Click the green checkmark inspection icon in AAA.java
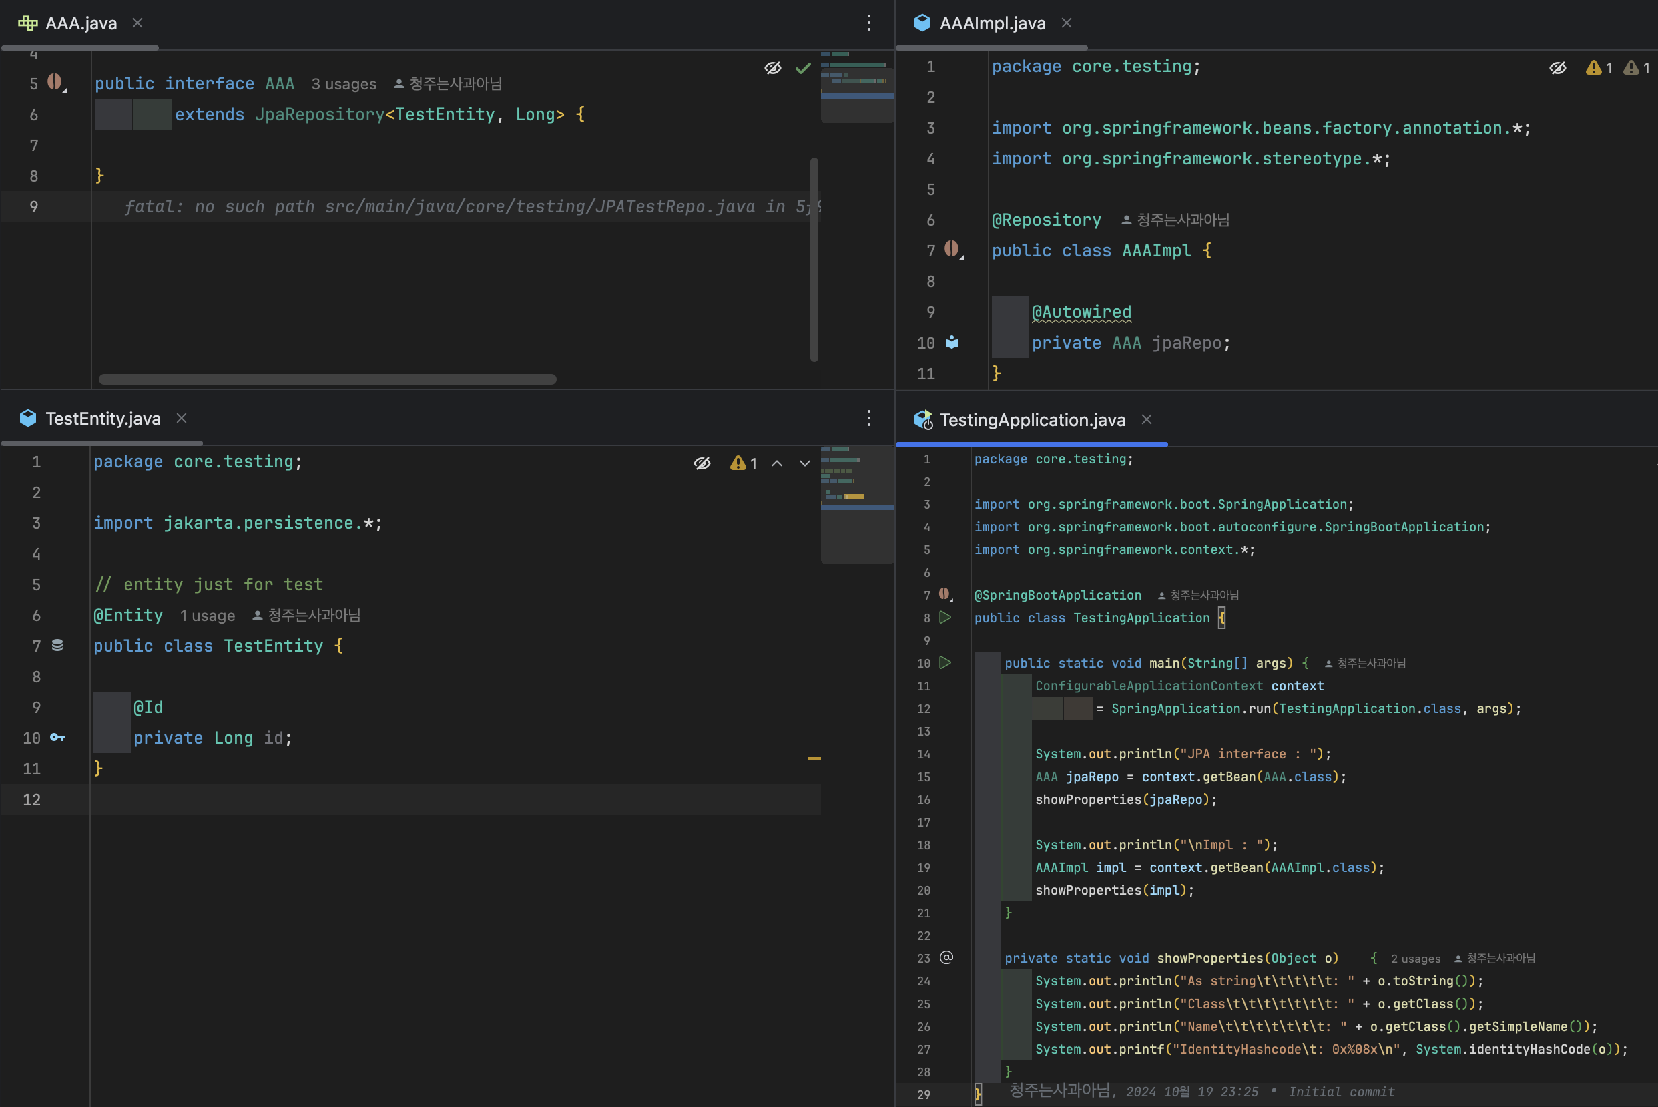The width and height of the screenshot is (1658, 1107). pyautogui.click(x=802, y=69)
